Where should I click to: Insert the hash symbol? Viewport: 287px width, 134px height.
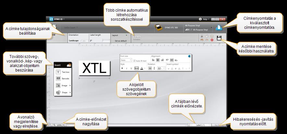pyautogui.click(x=176, y=69)
